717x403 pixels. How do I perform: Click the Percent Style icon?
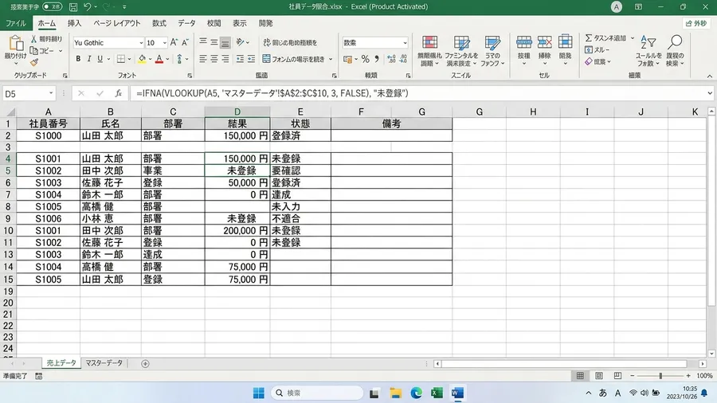tap(365, 59)
